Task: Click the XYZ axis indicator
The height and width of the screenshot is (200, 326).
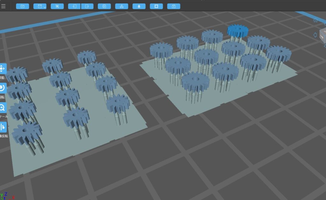Action: click(7, 196)
